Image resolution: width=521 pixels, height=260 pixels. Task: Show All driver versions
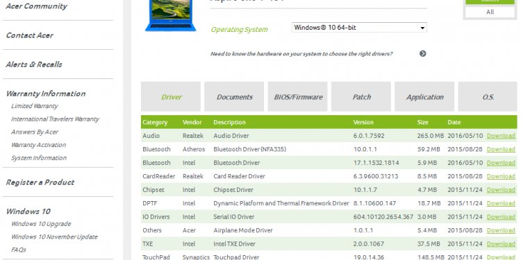490,12
